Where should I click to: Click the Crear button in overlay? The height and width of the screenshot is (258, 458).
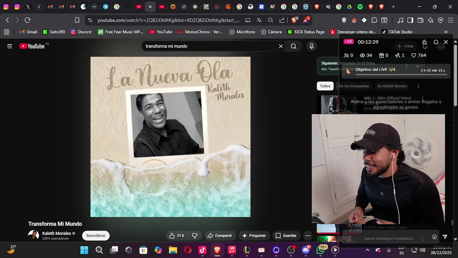(x=405, y=46)
